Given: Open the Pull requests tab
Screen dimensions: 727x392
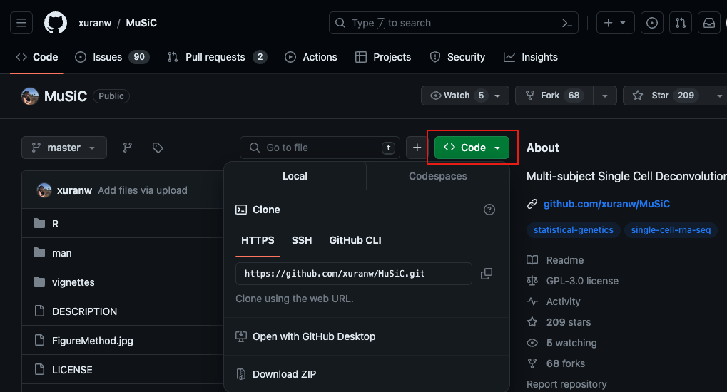Looking at the screenshot, I should [217, 57].
